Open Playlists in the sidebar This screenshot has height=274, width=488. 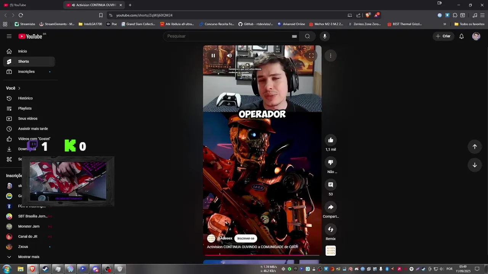29,108
